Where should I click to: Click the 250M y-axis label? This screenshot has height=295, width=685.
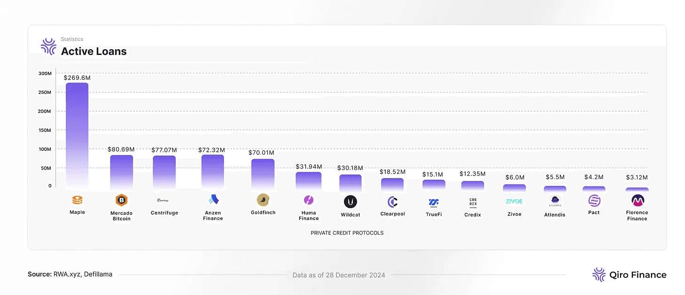point(45,93)
